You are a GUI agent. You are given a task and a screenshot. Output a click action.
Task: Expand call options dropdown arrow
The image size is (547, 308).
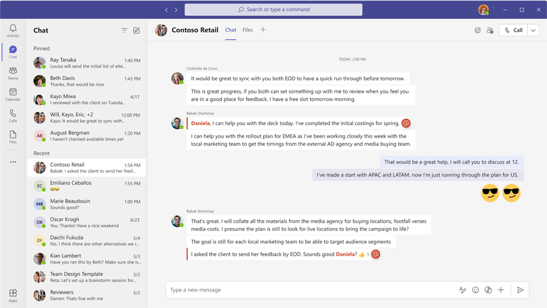point(534,30)
